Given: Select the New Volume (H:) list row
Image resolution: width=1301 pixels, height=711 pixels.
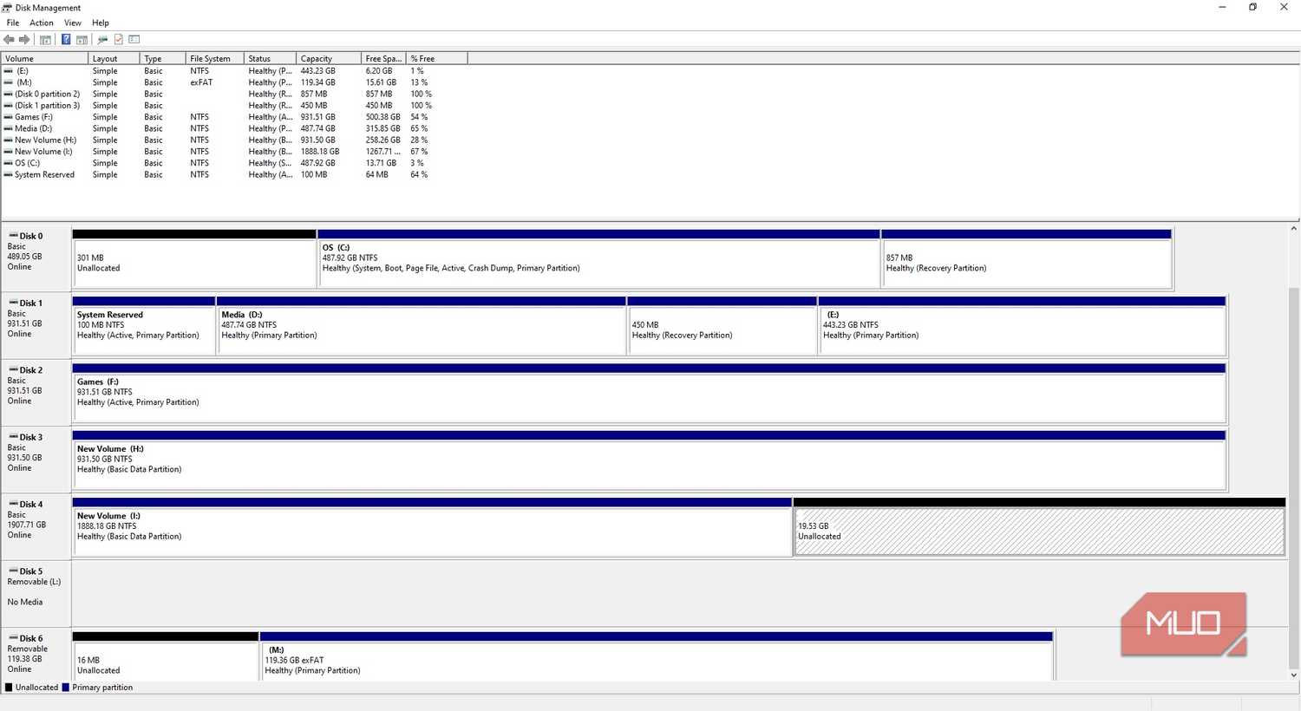Looking at the screenshot, I should [x=234, y=140].
